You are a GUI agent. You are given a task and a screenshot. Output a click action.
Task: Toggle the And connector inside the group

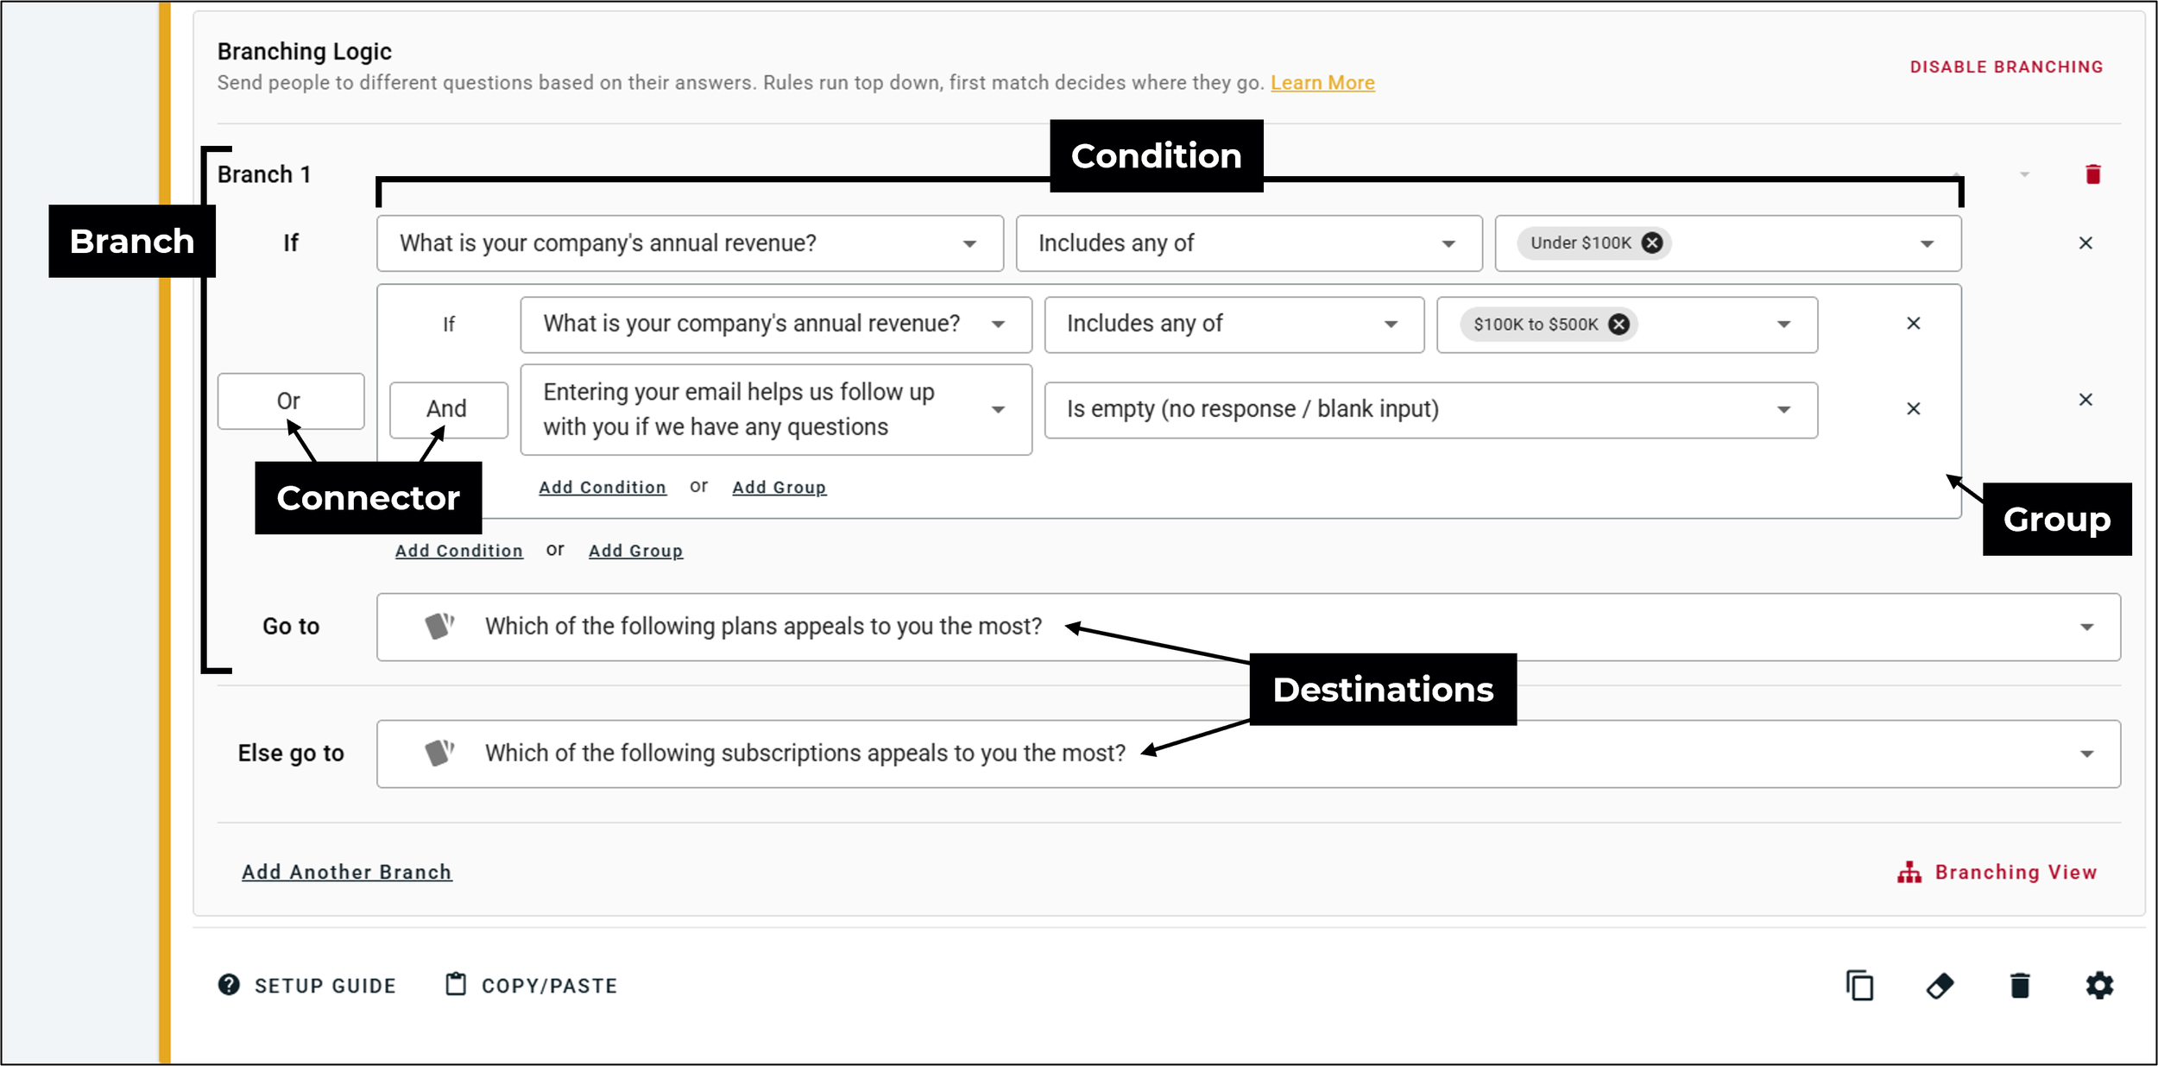pyautogui.click(x=448, y=410)
